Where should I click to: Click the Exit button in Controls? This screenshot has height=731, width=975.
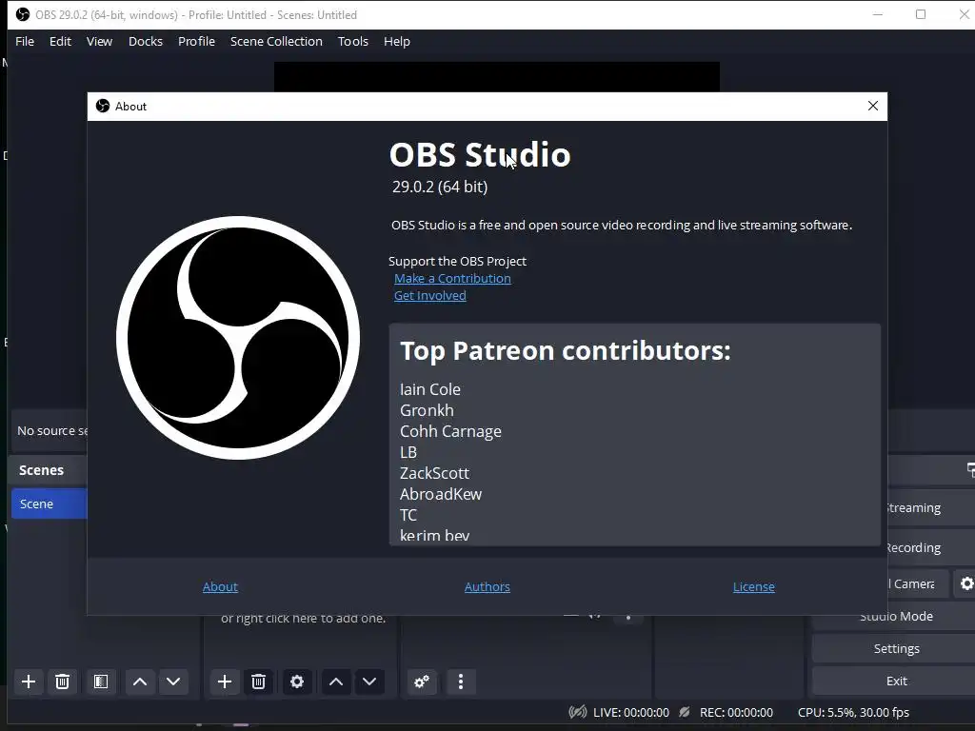click(x=896, y=682)
